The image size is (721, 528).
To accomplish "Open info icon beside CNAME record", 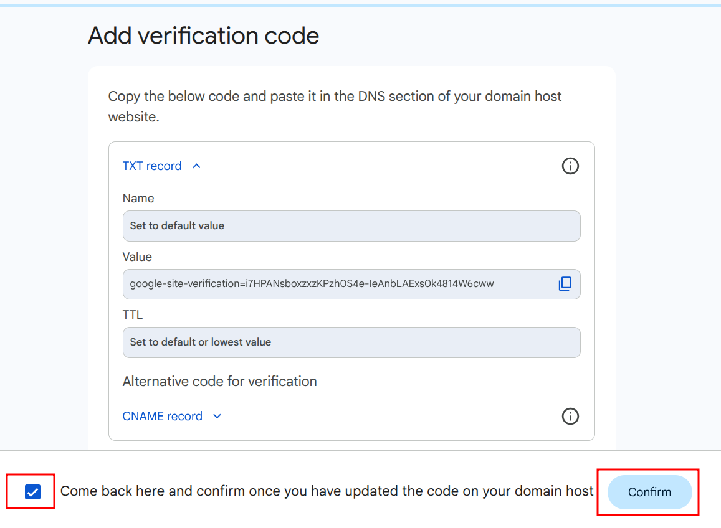I will coord(570,416).
